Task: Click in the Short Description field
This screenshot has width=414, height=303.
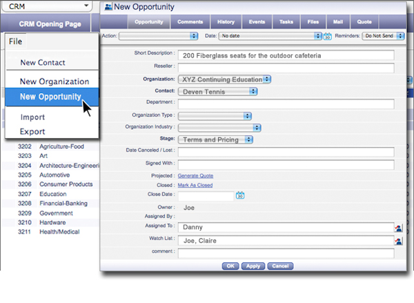Action: point(285,55)
